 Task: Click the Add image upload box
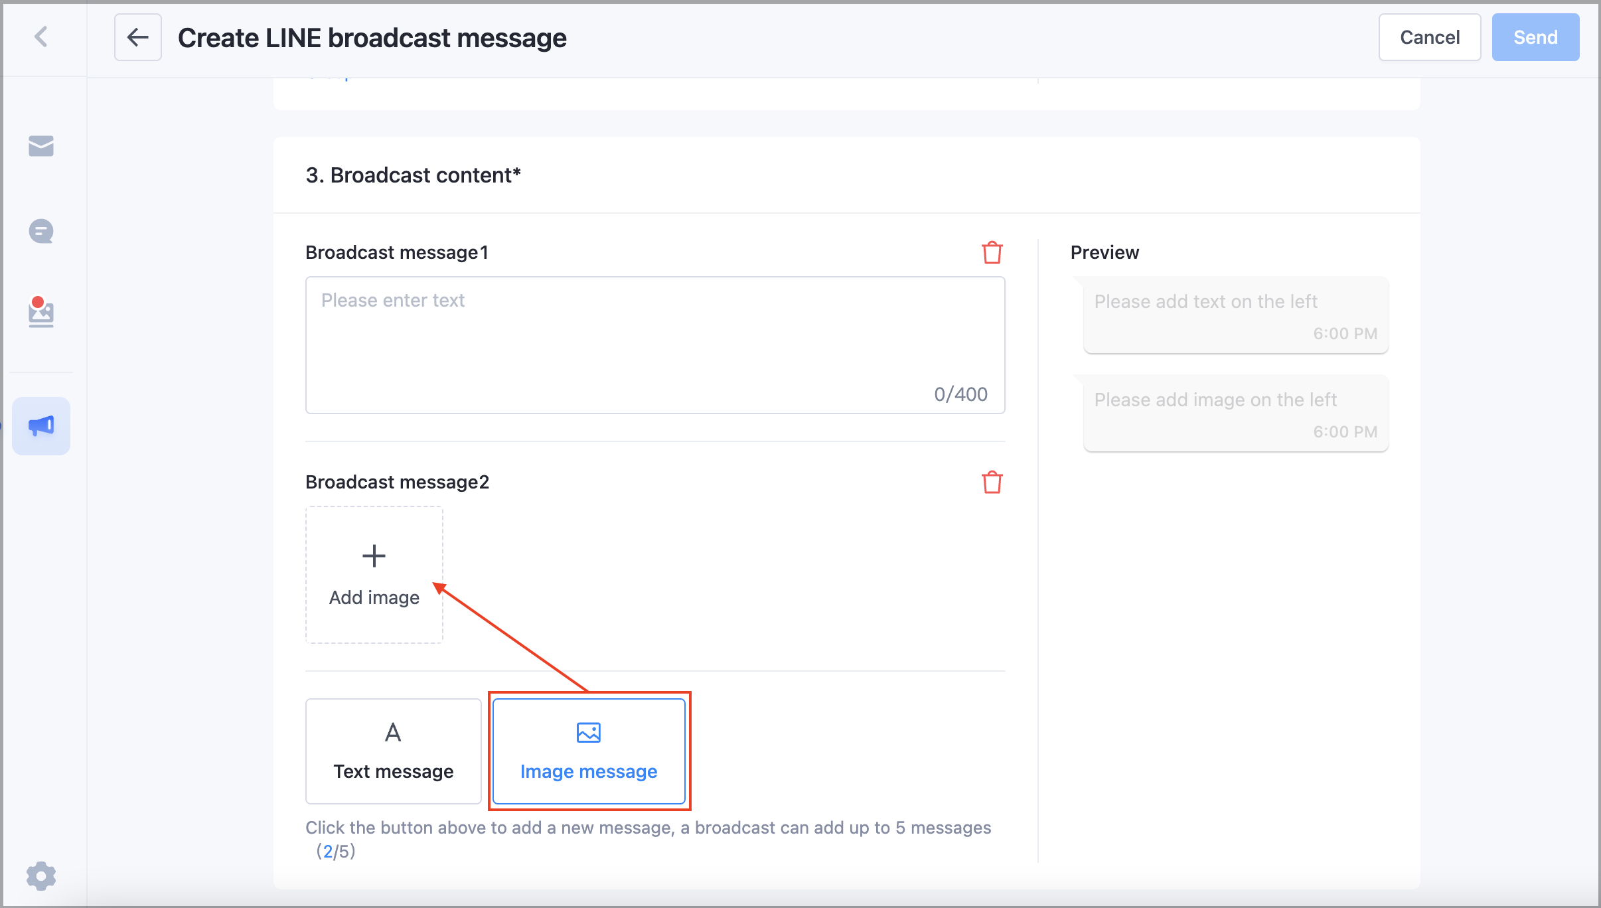tap(374, 575)
